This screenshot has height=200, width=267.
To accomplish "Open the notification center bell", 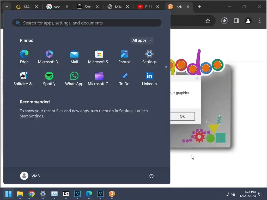I will click(260, 194).
